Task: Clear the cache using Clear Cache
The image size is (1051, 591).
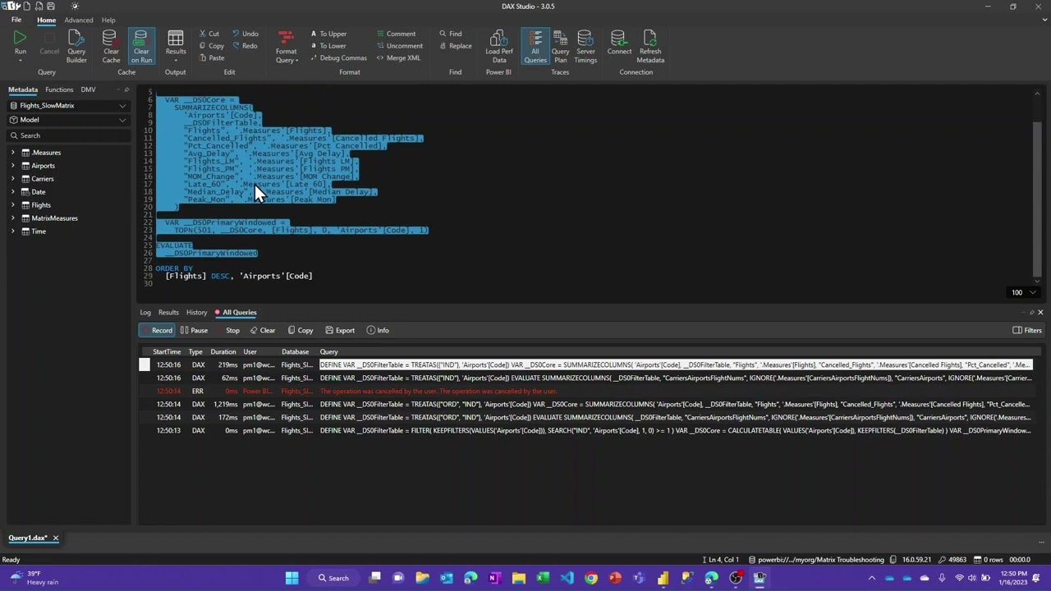Action: (x=111, y=47)
